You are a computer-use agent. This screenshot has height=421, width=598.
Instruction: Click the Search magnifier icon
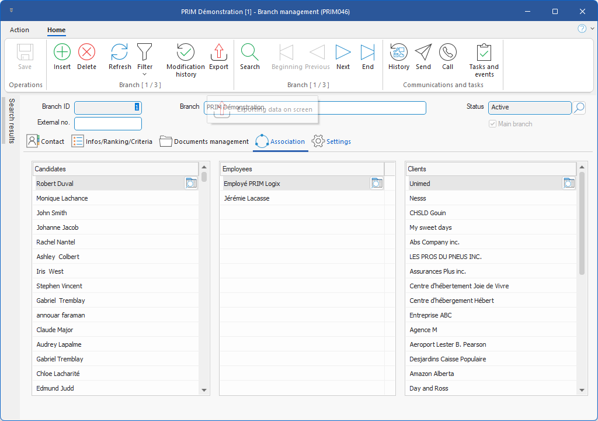249,53
